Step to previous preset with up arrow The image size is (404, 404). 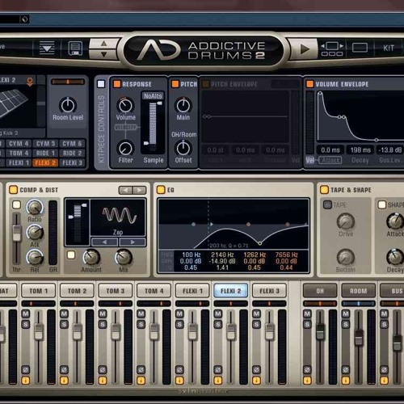103,44
